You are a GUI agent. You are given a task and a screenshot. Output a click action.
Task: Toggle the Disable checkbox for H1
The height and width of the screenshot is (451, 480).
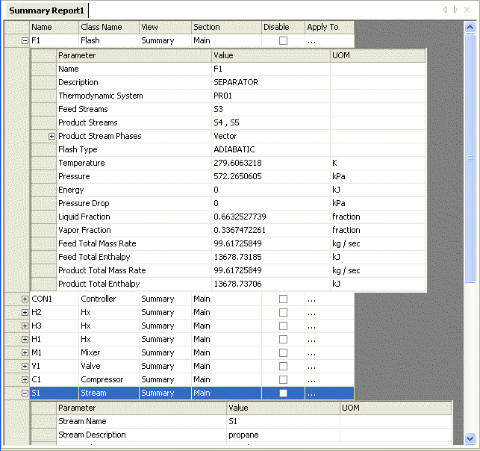(283, 340)
